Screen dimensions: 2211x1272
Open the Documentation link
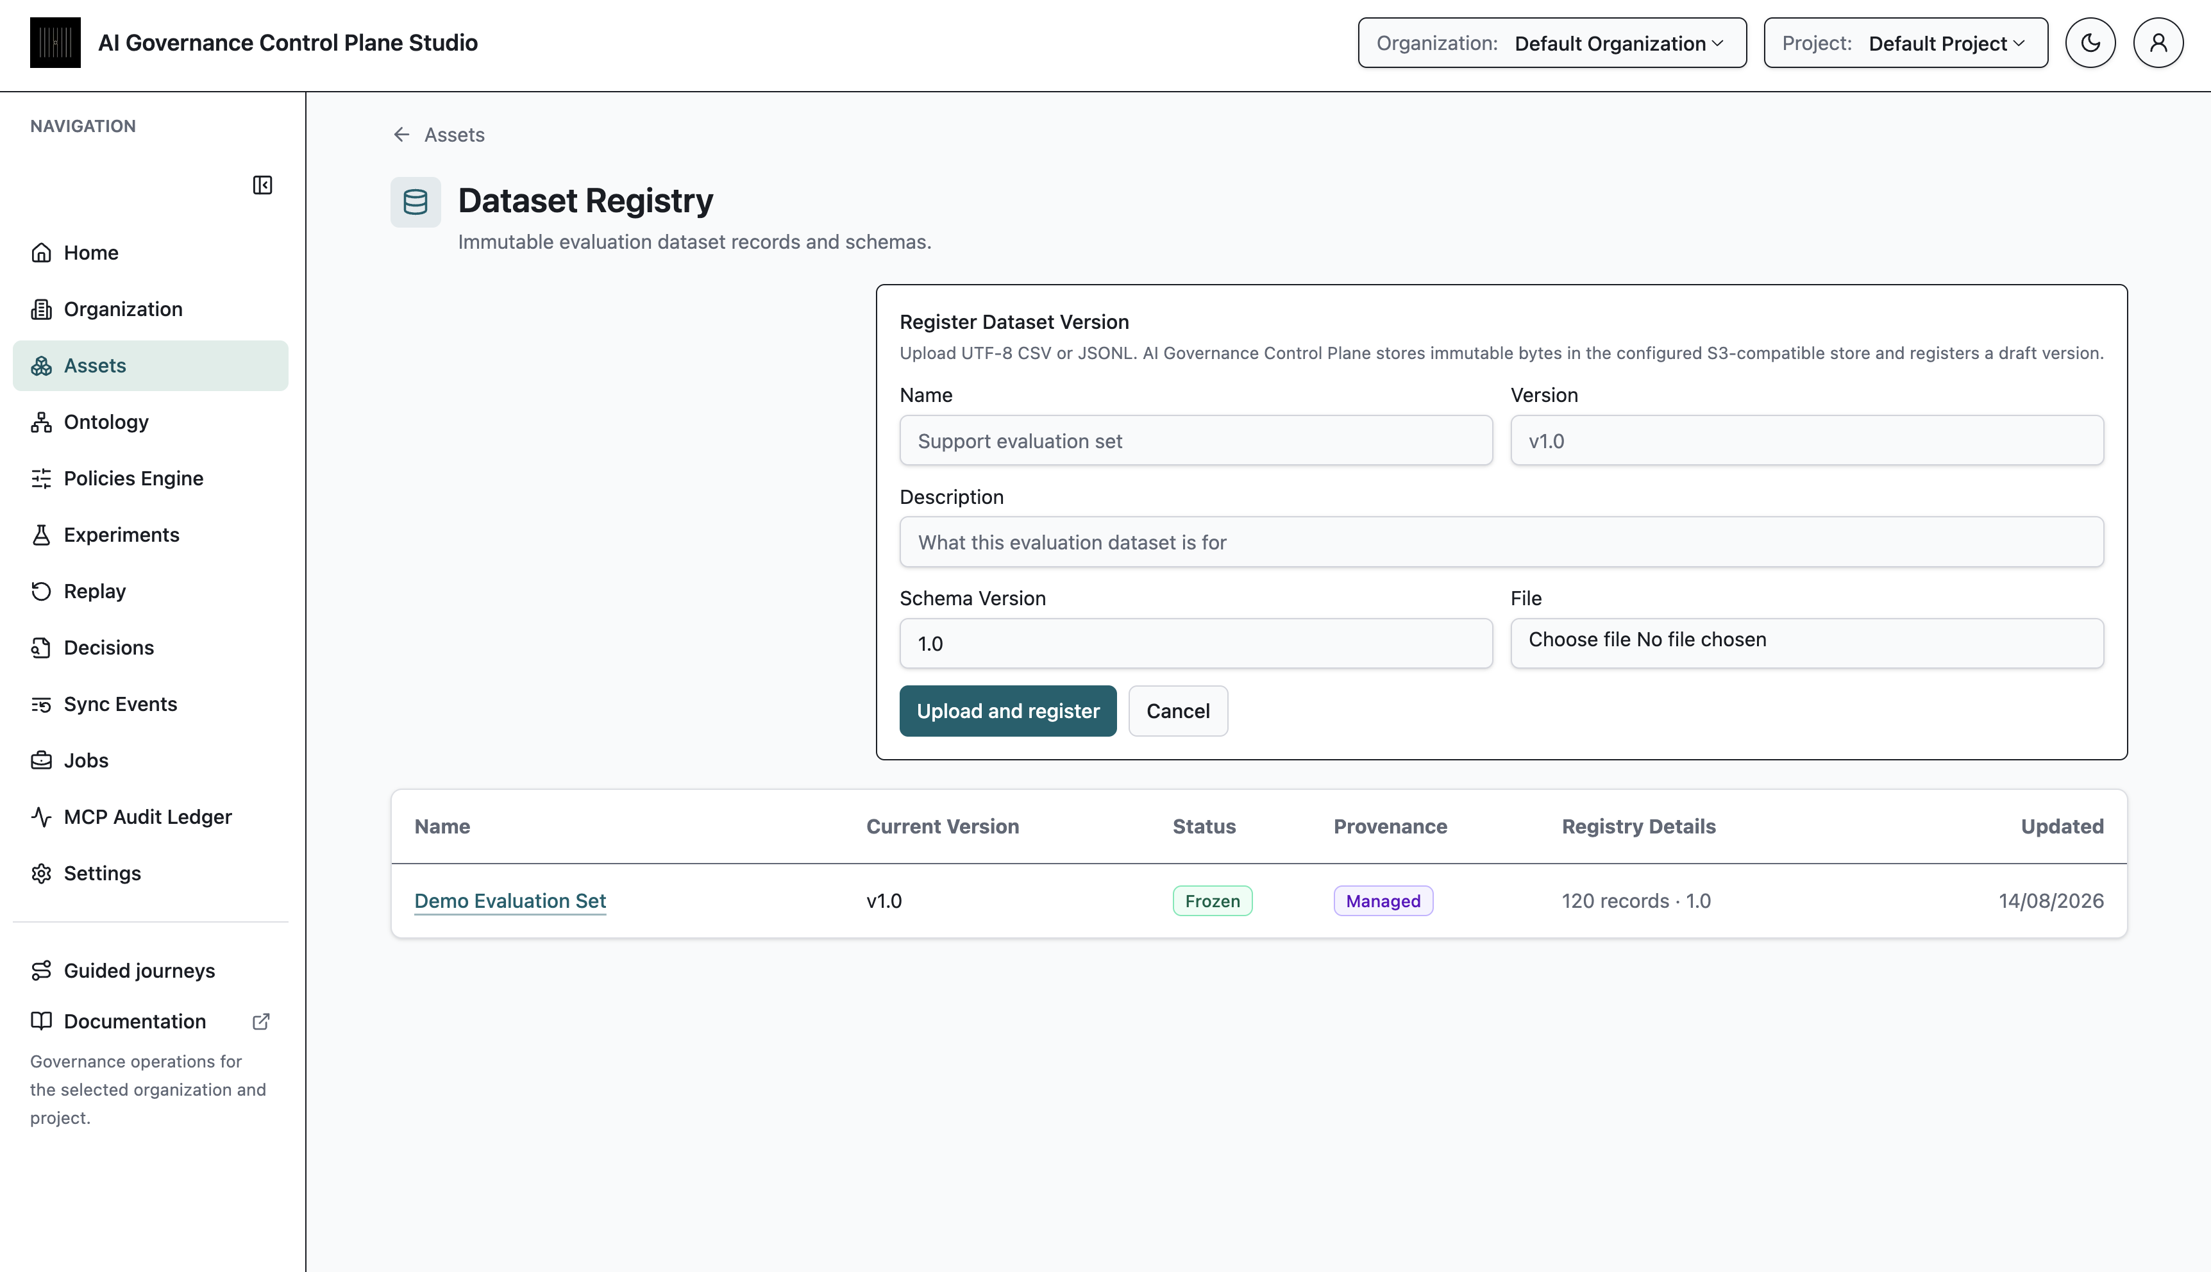pos(150,1021)
